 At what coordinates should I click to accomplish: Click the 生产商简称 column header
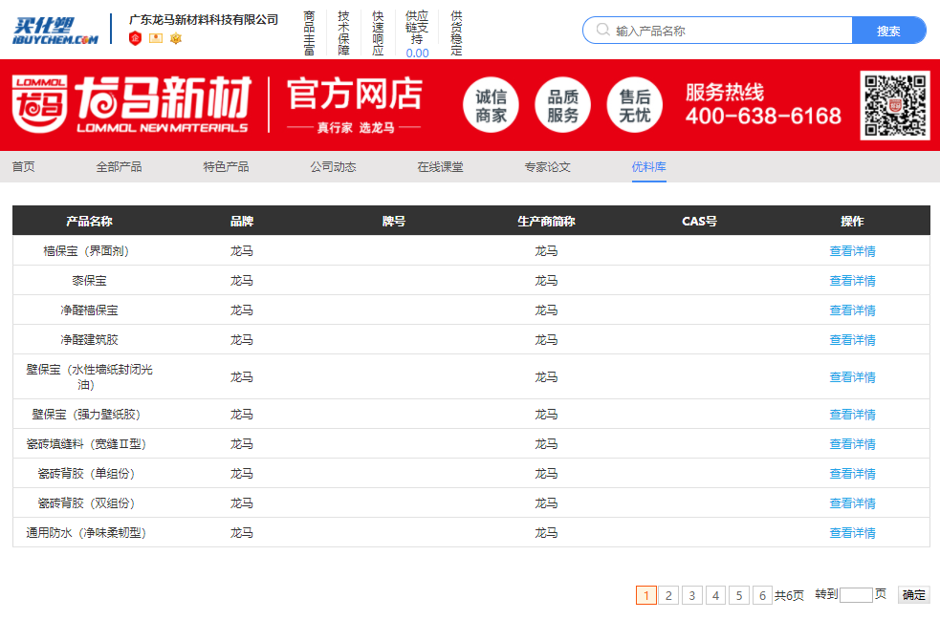tap(546, 221)
